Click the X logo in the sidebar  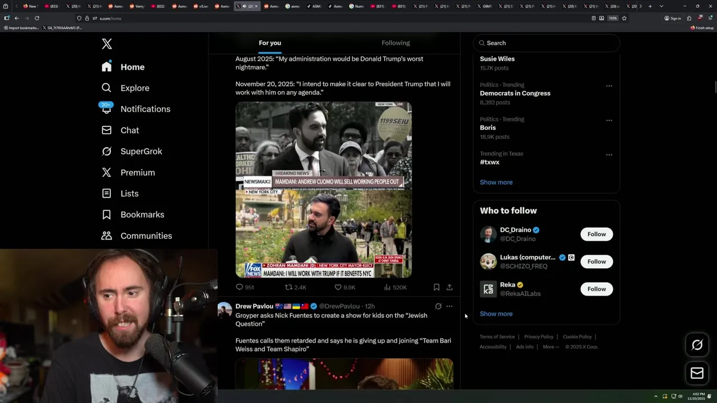click(x=106, y=44)
